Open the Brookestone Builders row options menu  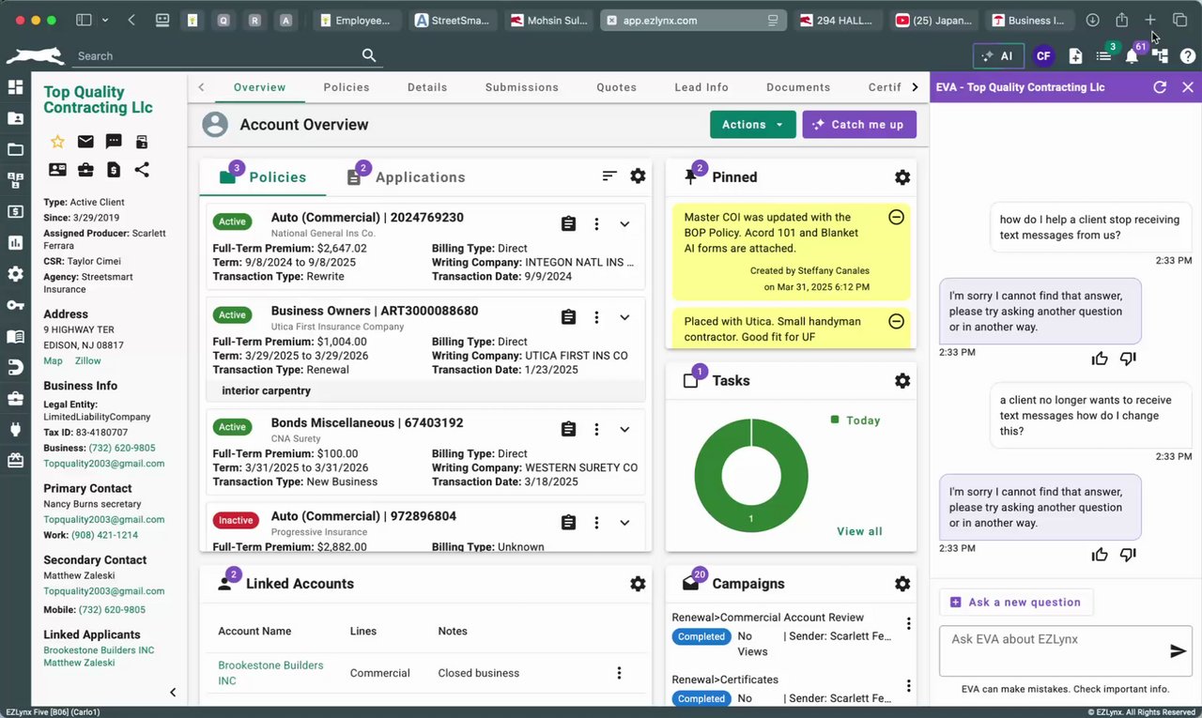tap(619, 673)
